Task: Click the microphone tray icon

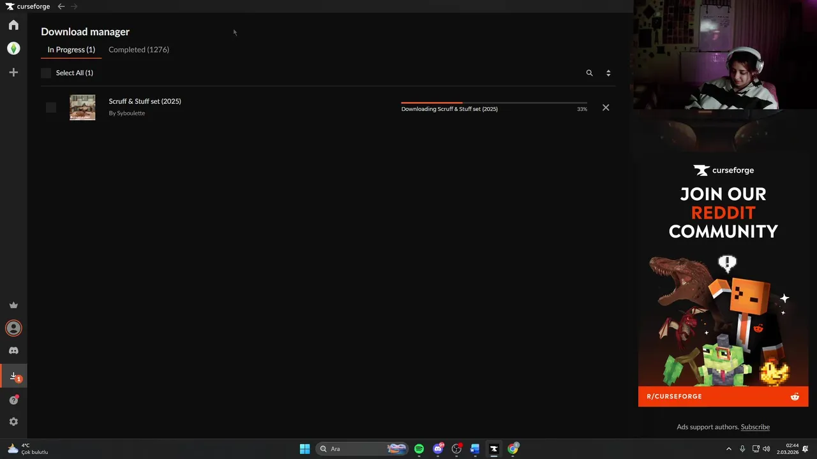Action: [x=742, y=449]
